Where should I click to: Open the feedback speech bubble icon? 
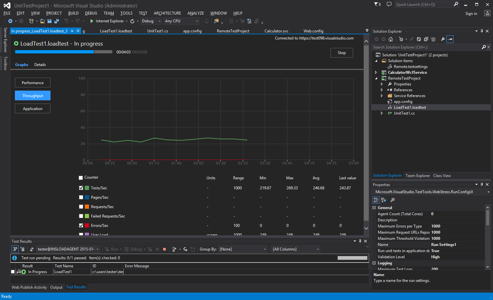point(389,4)
